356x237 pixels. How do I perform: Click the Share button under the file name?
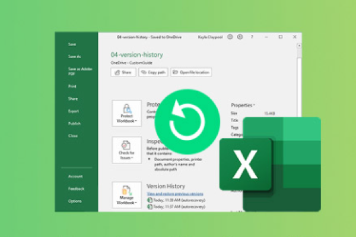click(x=123, y=72)
